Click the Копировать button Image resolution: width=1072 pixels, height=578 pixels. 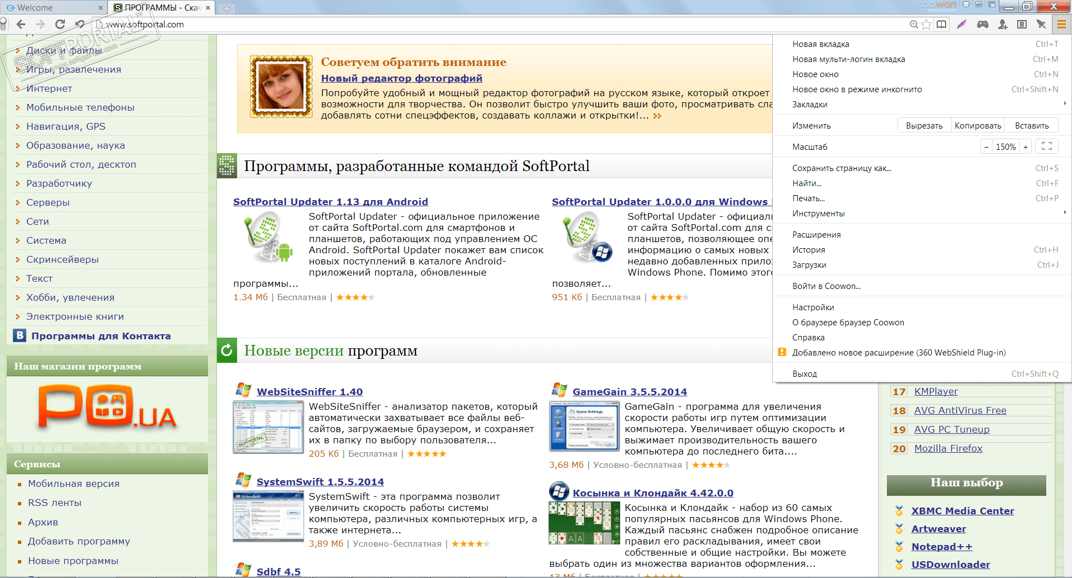point(978,126)
